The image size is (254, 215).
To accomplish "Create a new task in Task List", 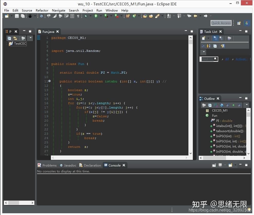I will tap(203, 38).
